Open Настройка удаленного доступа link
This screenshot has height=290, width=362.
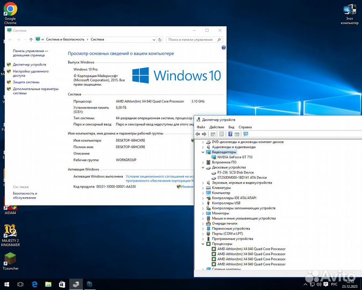(x=31, y=74)
